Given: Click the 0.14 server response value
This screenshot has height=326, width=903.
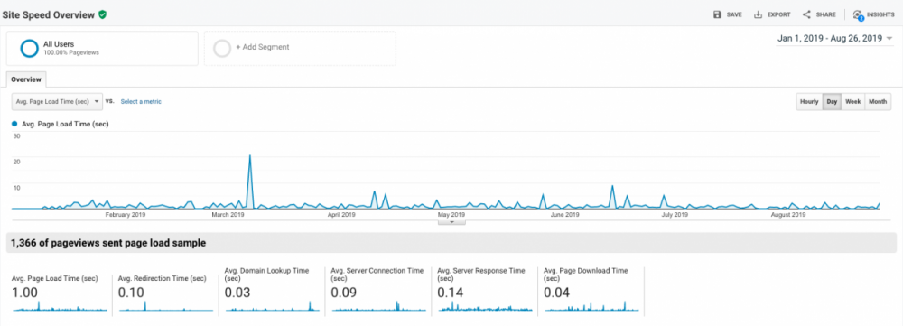Looking at the screenshot, I should [451, 293].
